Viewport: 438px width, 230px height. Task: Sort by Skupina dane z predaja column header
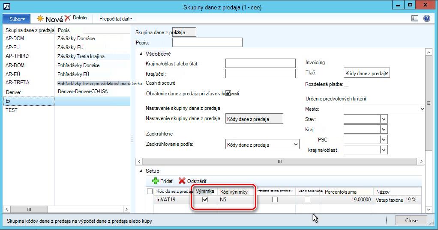29,30
